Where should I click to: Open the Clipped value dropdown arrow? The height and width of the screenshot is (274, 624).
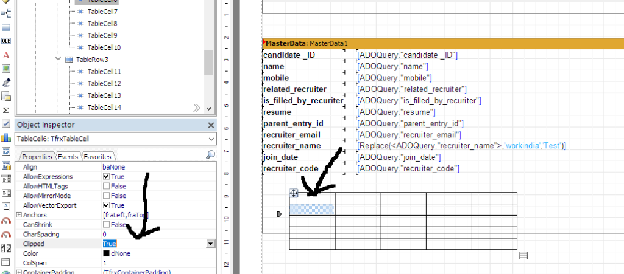tap(211, 244)
